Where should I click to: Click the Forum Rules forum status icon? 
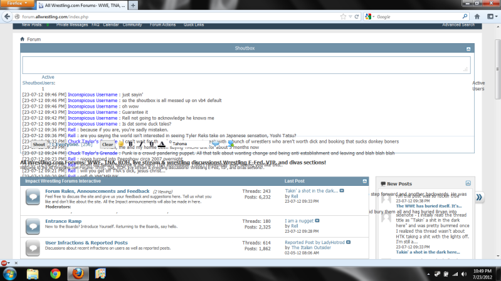point(33,197)
